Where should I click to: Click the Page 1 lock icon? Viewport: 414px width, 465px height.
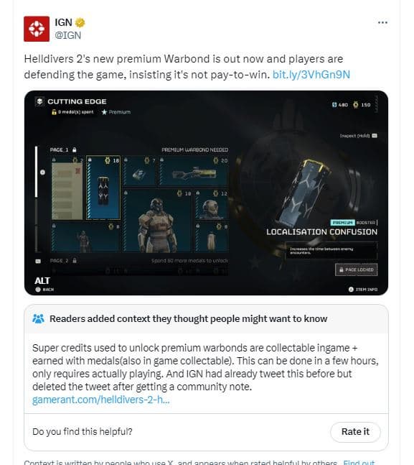75,149
